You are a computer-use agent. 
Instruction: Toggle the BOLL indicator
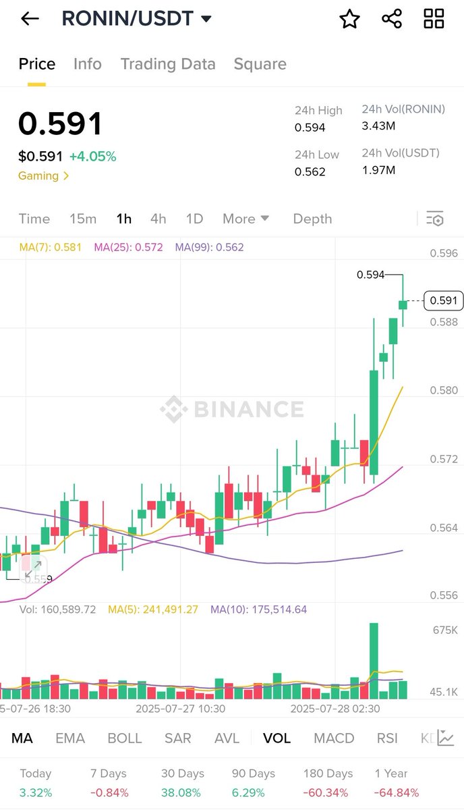pyautogui.click(x=125, y=738)
